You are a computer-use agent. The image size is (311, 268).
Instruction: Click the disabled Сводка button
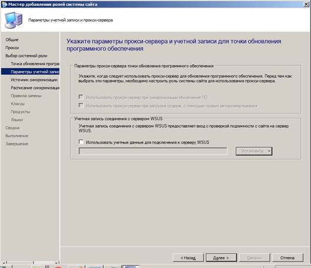(x=254, y=257)
